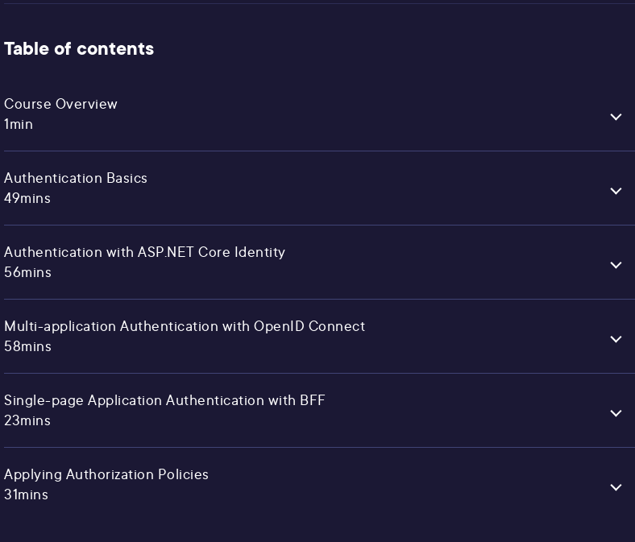Expand ASP.NET Core Identity section chevron
Image resolution: width=635 pixels, height=542 pixels.
(616, 265)
